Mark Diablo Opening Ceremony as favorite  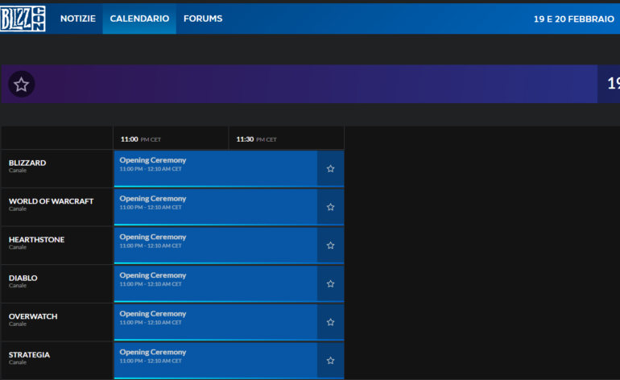[330, 283]
